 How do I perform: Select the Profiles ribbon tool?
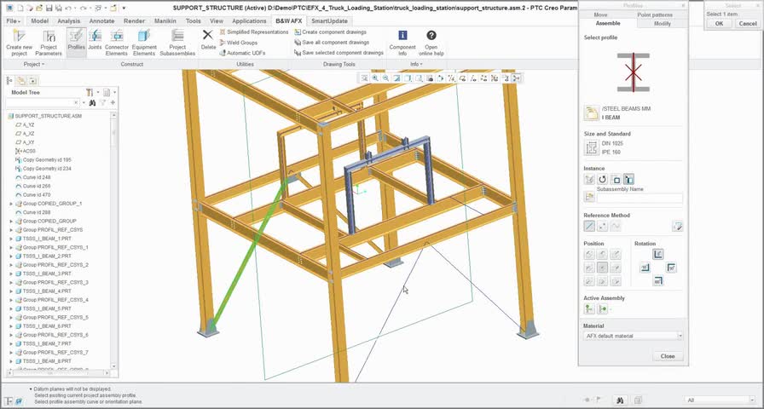[x=76, y=42]
